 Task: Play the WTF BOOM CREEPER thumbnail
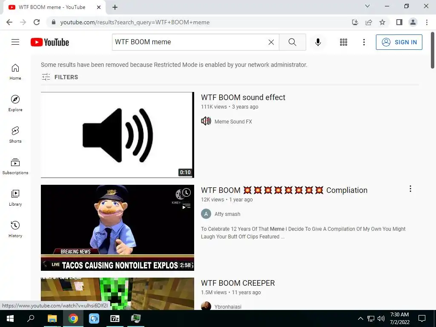click(x=118, y=294)
